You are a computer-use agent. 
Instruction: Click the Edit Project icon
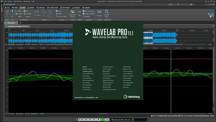pyautogui.click(x=7, y=12)
